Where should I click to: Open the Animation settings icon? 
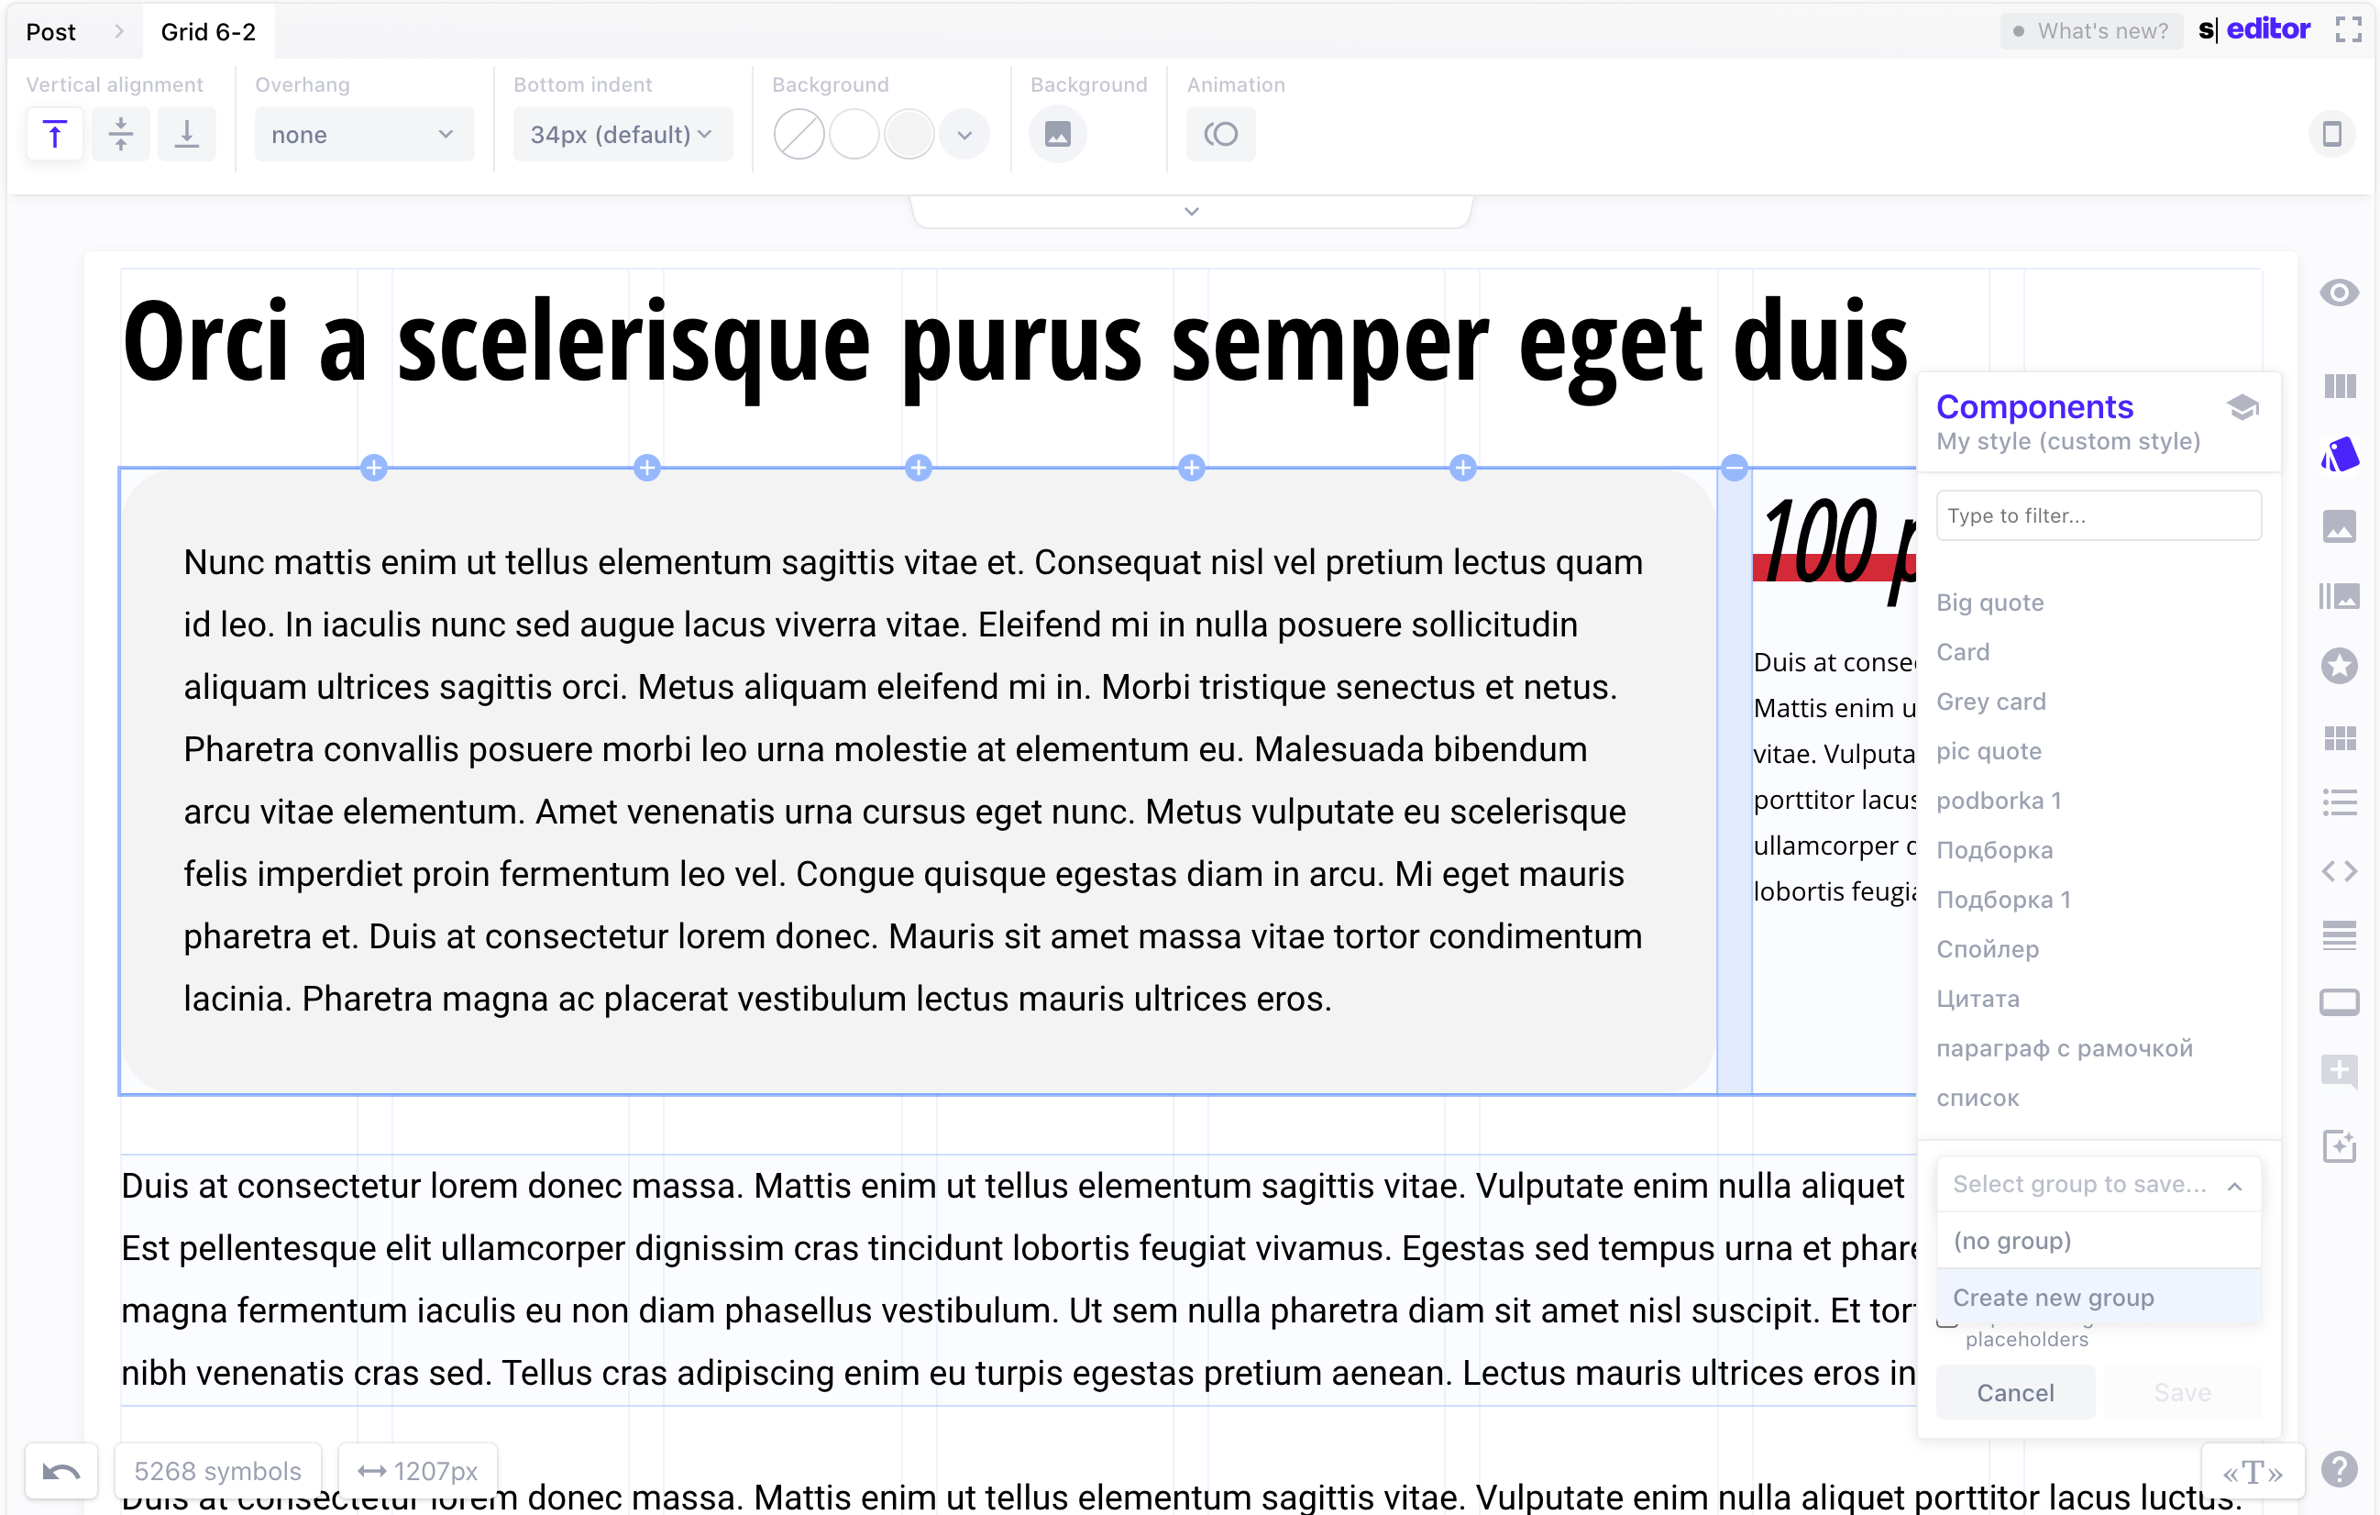point(1220,135)
